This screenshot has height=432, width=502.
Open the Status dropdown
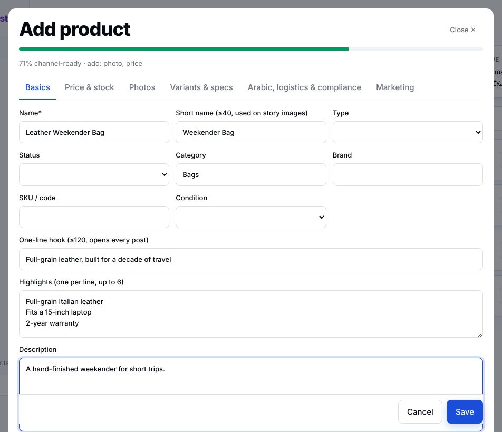(x=94, y=174)
